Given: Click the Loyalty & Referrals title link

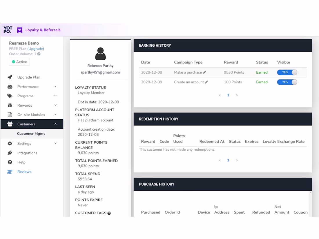Looking at the screenshot, I should [43, 30].
